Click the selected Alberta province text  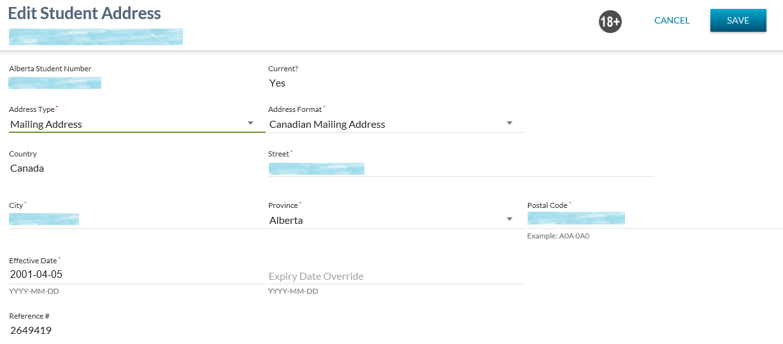pyautogui.click(x=286, y=221)
